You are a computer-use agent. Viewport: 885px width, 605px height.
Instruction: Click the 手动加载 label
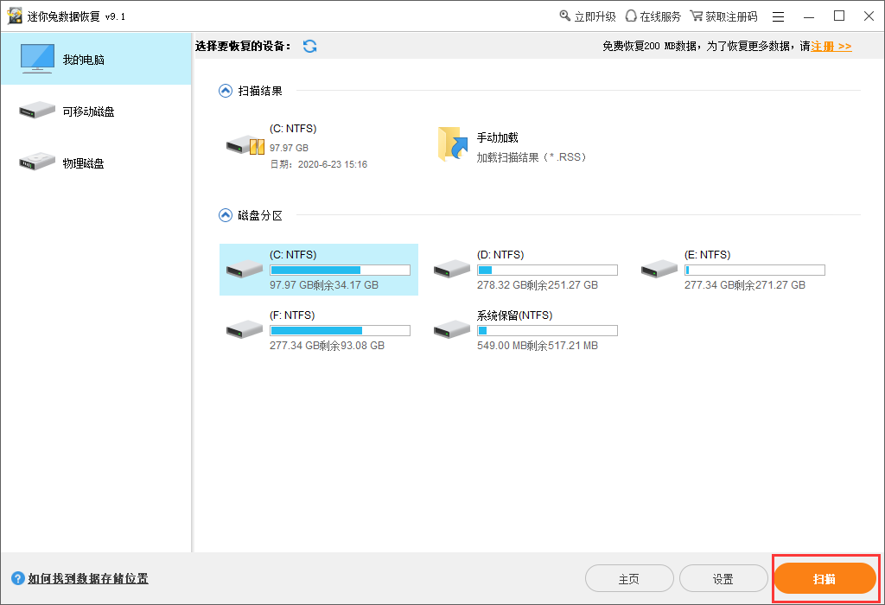pyautogui.click(x=497, y=137)
